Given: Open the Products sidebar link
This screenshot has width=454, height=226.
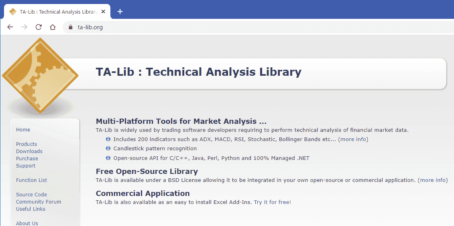Looking at the screenshot, I should click(x=26, y=144).
